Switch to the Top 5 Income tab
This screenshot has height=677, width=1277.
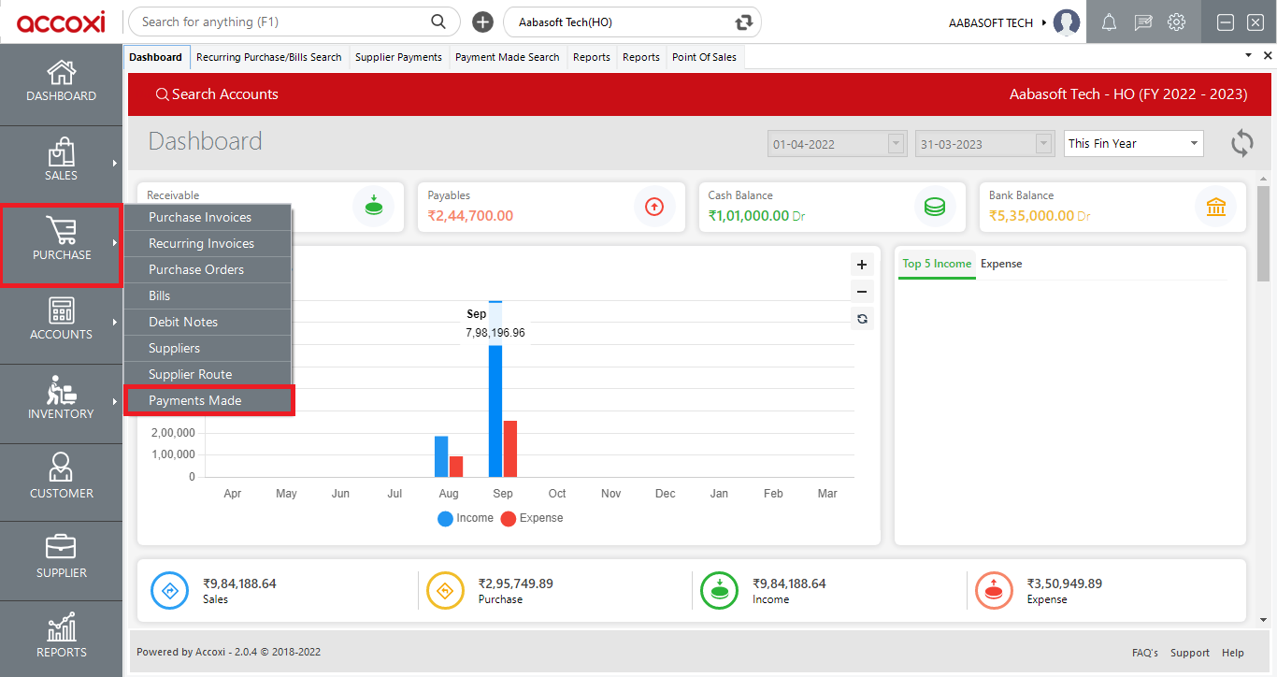coord(937,264)
